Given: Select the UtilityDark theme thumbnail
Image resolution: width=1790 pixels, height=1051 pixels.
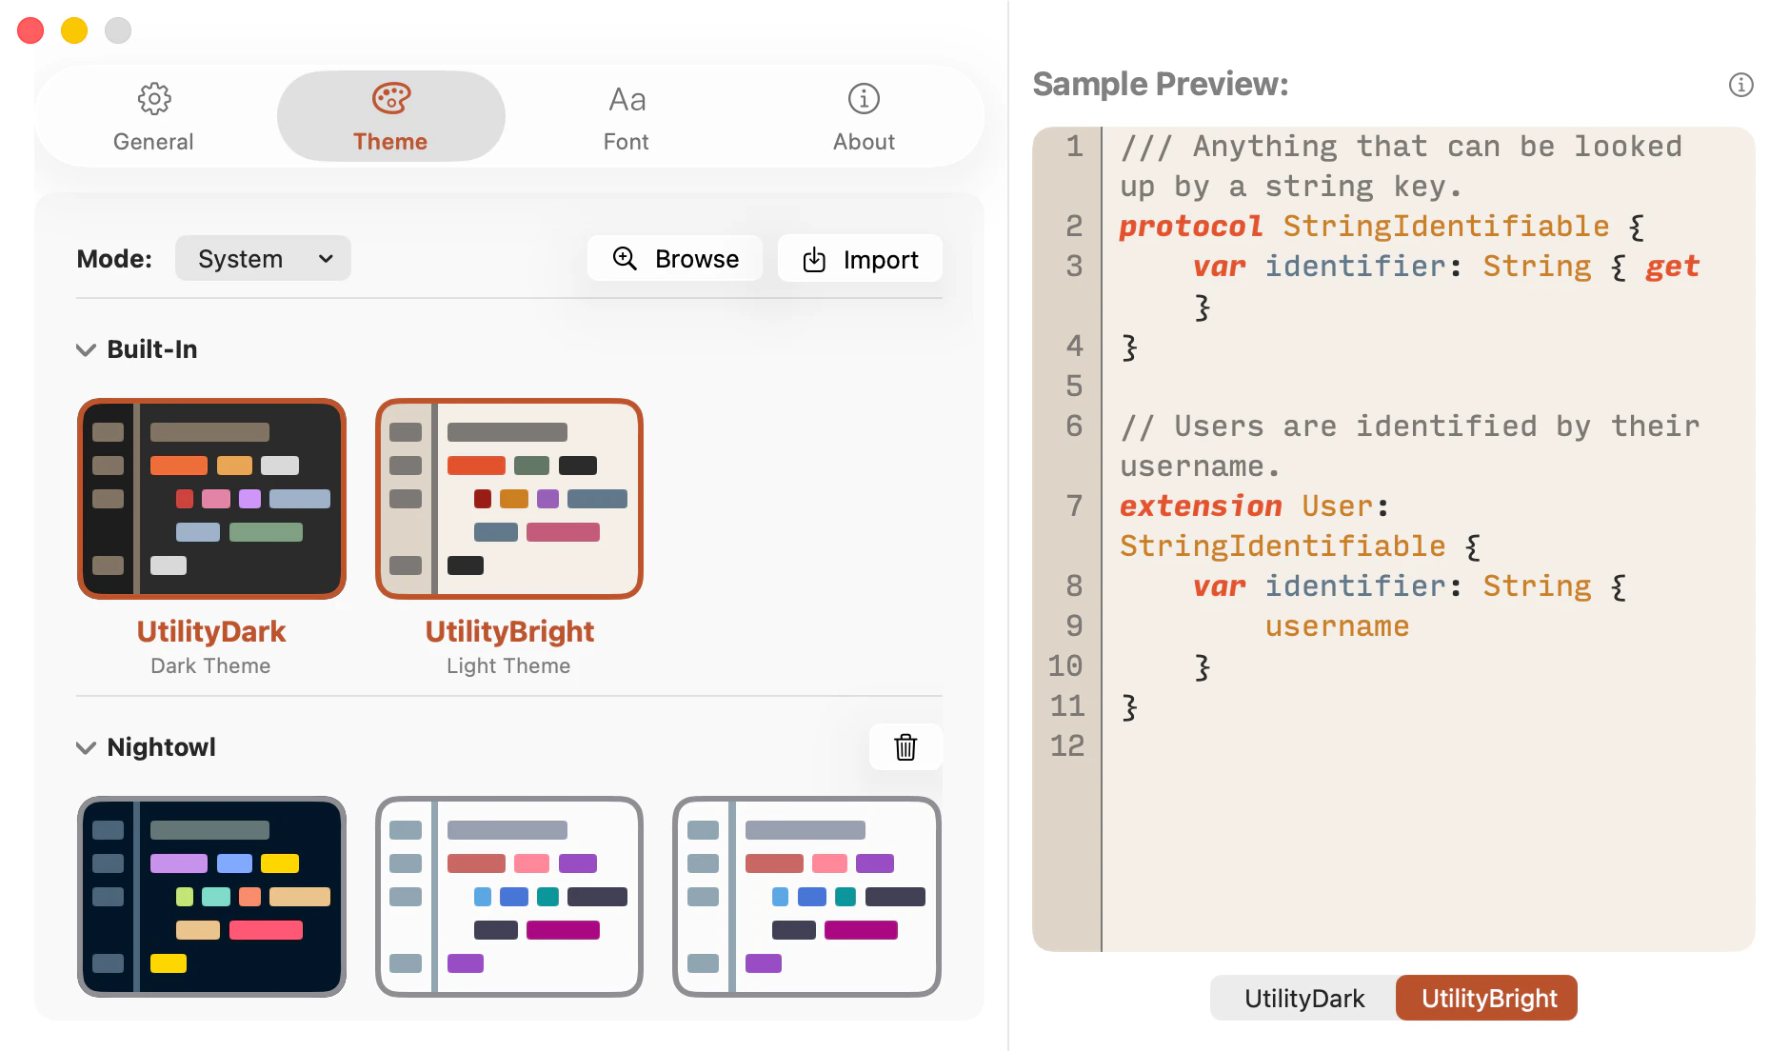Looking at the screenshot, I should pos(211,499).
